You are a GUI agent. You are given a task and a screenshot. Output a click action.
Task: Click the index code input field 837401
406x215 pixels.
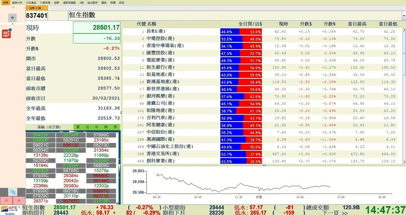coord(41,15)
